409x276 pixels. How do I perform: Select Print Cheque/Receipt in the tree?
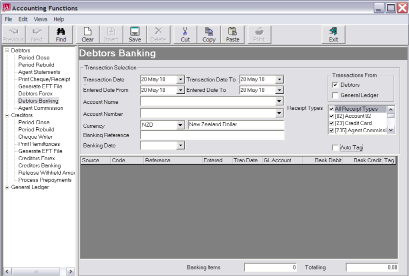(x=44, y=79)
